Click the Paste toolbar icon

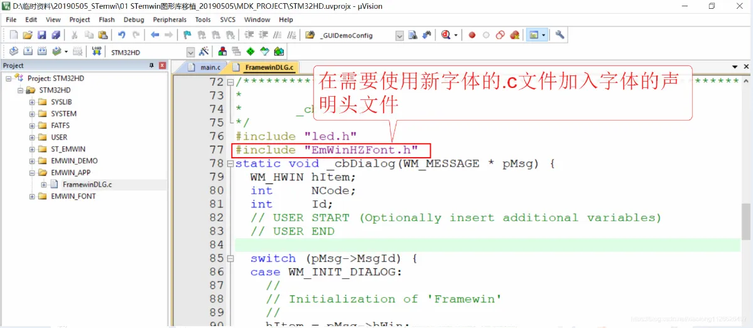point(103,35)
